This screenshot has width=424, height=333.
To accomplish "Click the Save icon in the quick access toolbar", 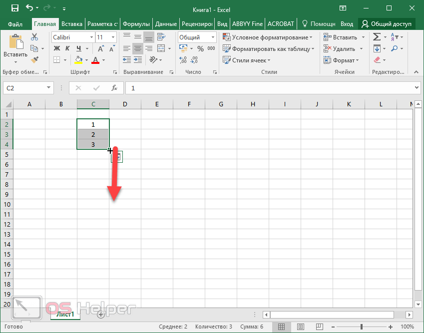I will pyautogui.click(x=15, y=8).
